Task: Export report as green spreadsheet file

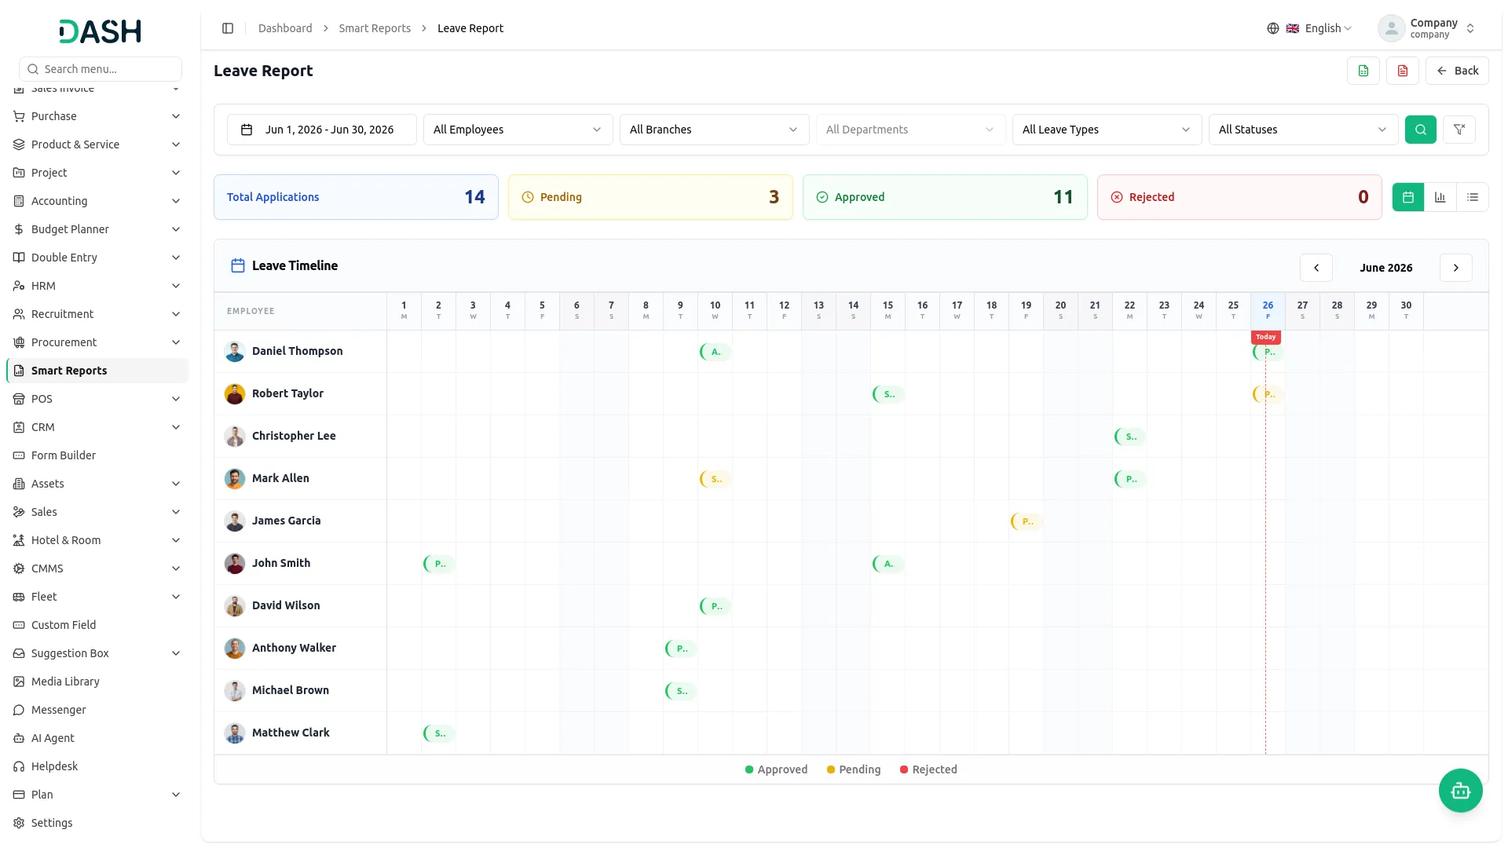Action: 1363,71
